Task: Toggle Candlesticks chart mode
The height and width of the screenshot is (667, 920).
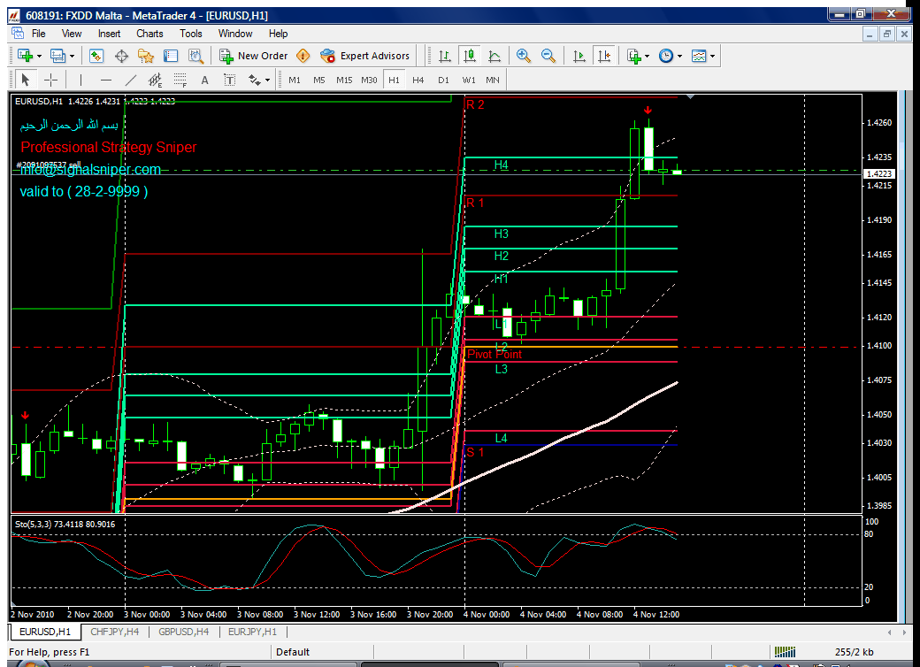Action: 470,56
